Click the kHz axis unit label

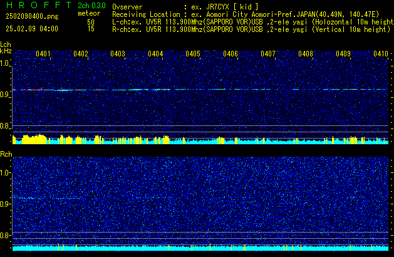(x=6, y=51)
